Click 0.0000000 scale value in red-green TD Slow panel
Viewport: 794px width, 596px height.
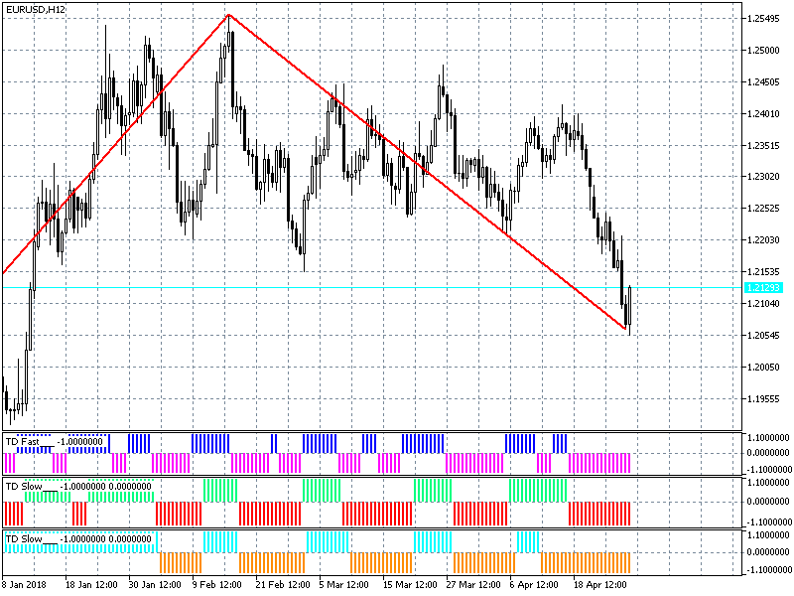[768, 502]
